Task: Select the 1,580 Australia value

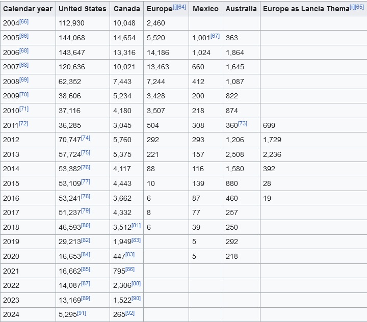Action: pyautogui.click(x=235, y=169)
